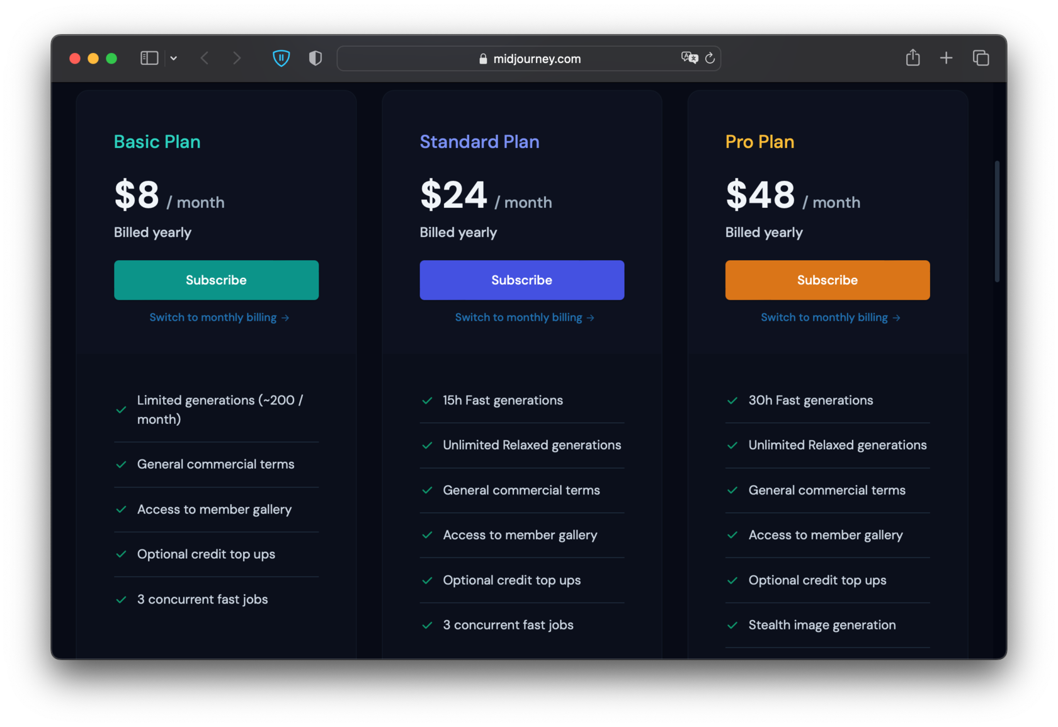Click the translate page icon
This screenshot has height=727, width=1058.
click(x=690, y=58)
